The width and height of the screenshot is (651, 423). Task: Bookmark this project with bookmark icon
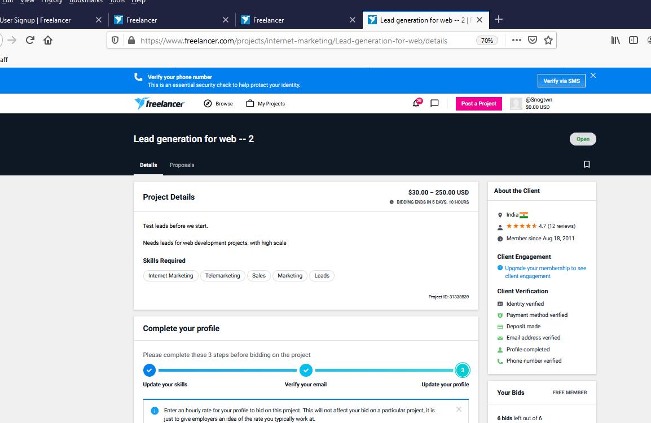pyautogui.click(x=587, y=164)
